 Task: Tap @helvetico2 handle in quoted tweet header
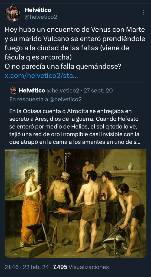pyautogui.click(x=63, y=91)
